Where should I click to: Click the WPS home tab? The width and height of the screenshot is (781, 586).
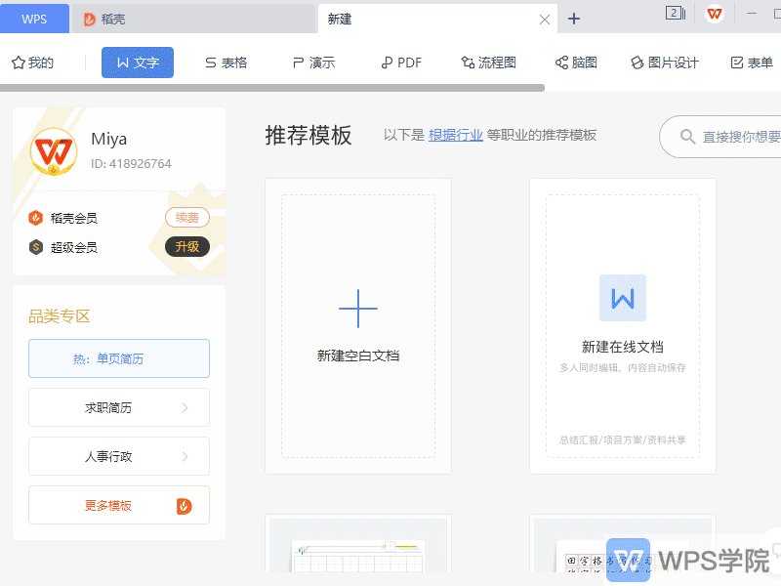tap(34, 19)
